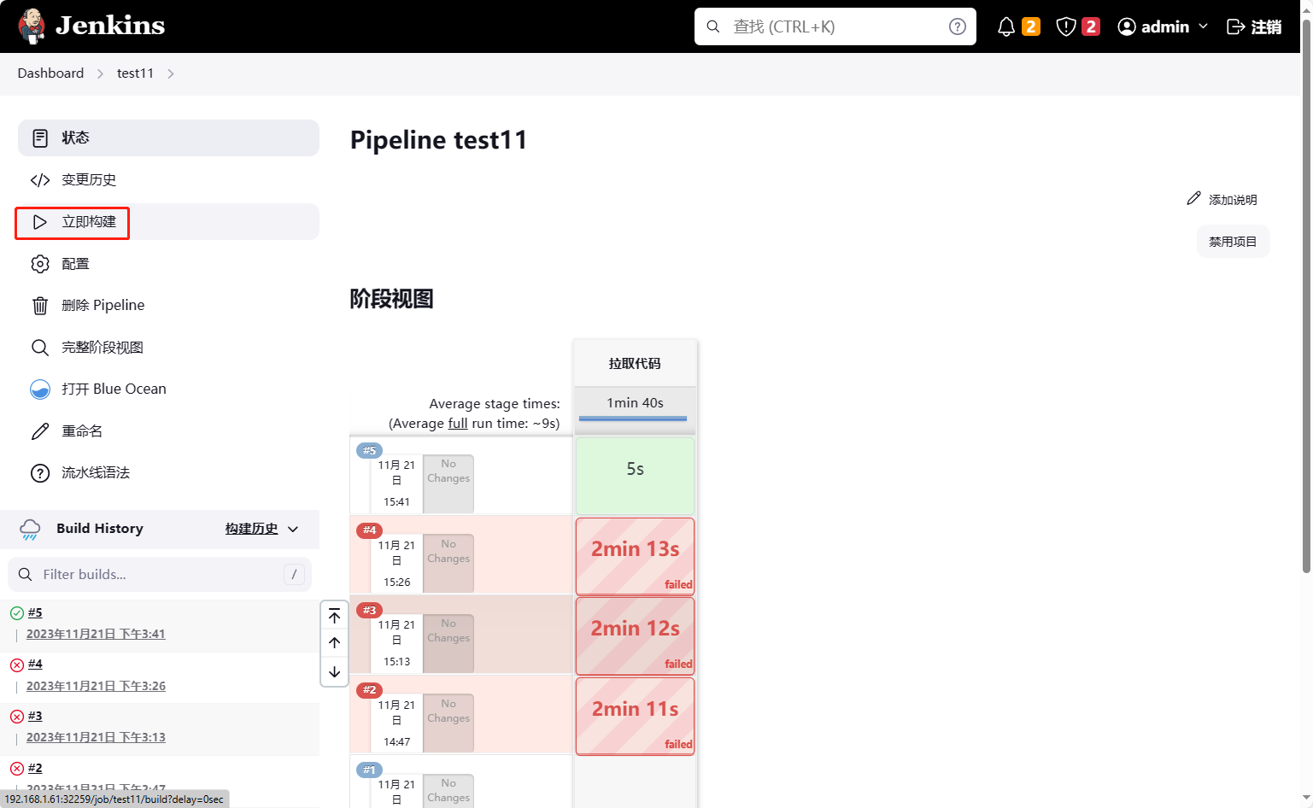Image resolution: width=1313 pixels, height=808 pixels.
Task: Click the Dashboard breadcrumb link
Action: (x=50, y=73)
